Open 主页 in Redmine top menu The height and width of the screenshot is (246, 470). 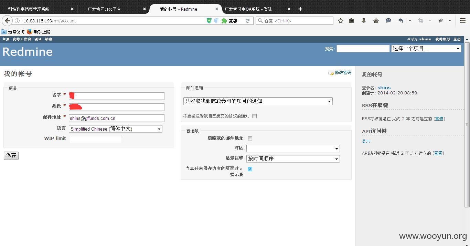6,39
